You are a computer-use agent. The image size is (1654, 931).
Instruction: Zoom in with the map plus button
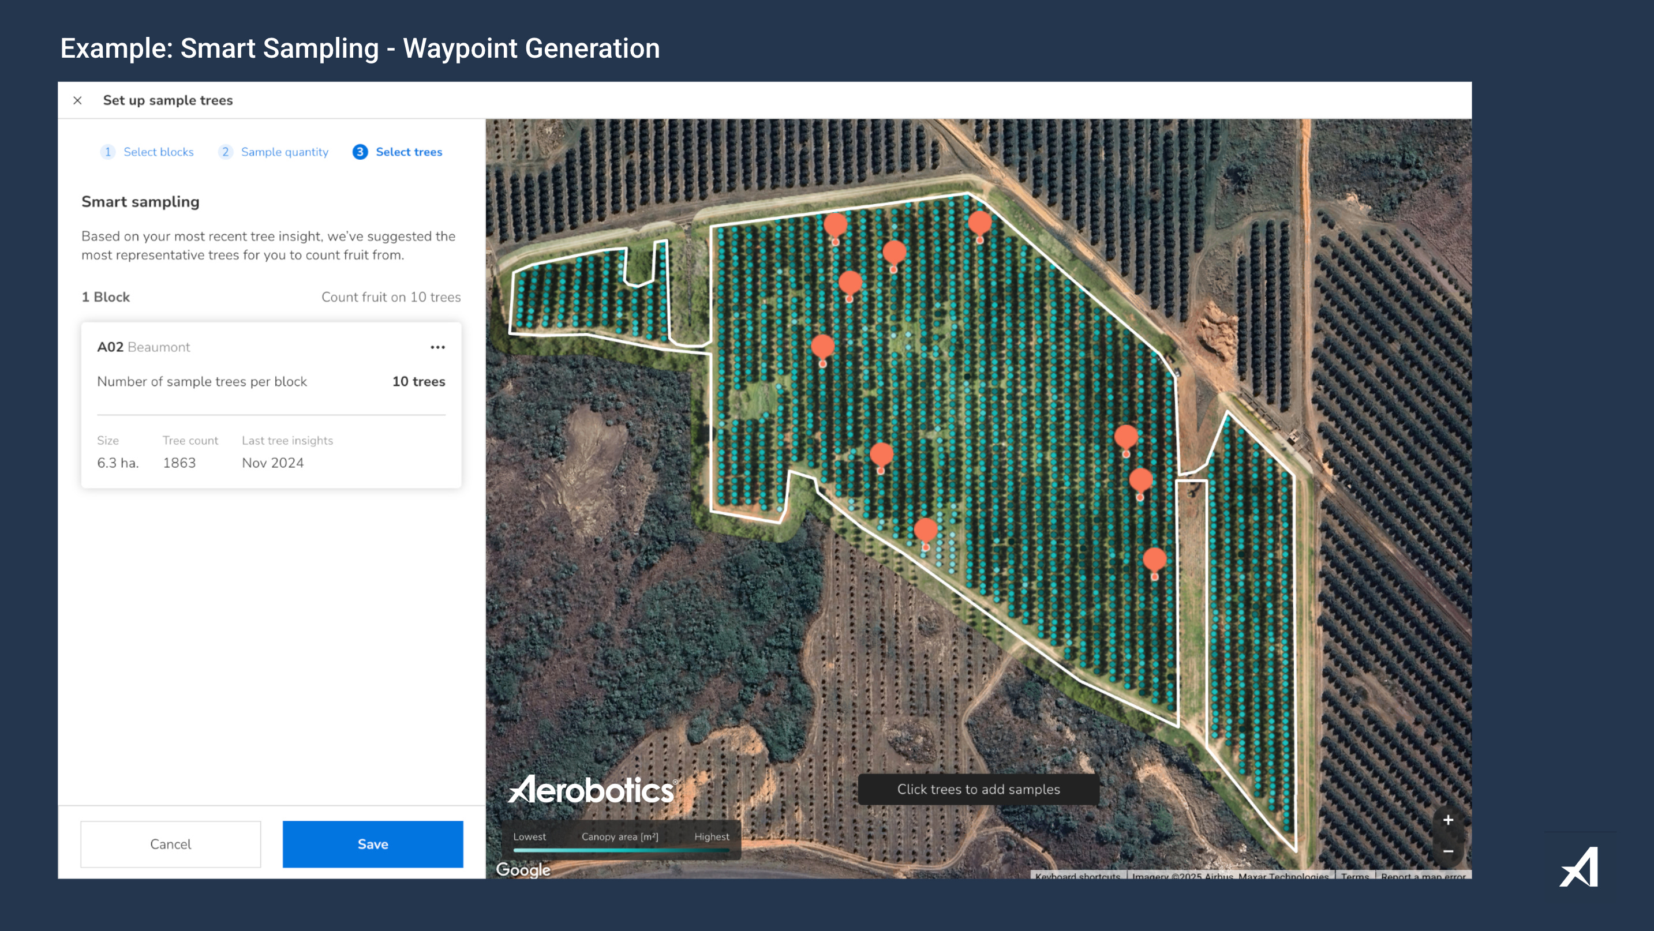point(1448,820)
